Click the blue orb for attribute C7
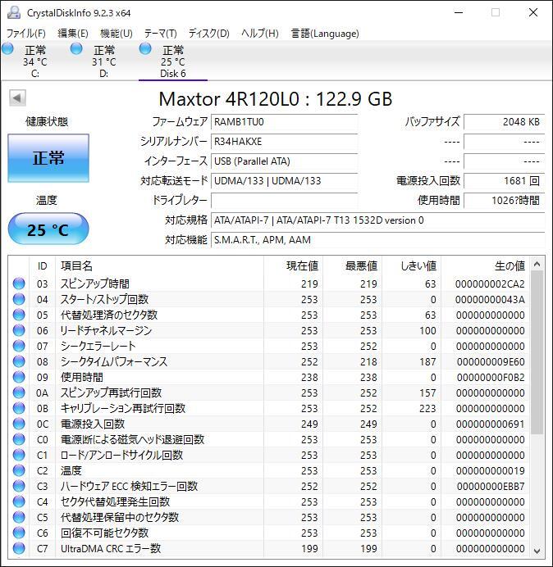This screenshot has width=553, height=567. point(19,548)
